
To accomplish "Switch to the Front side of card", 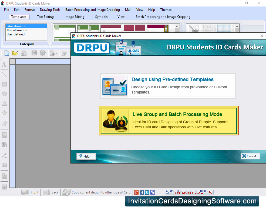I will click(x=30, y=192).
